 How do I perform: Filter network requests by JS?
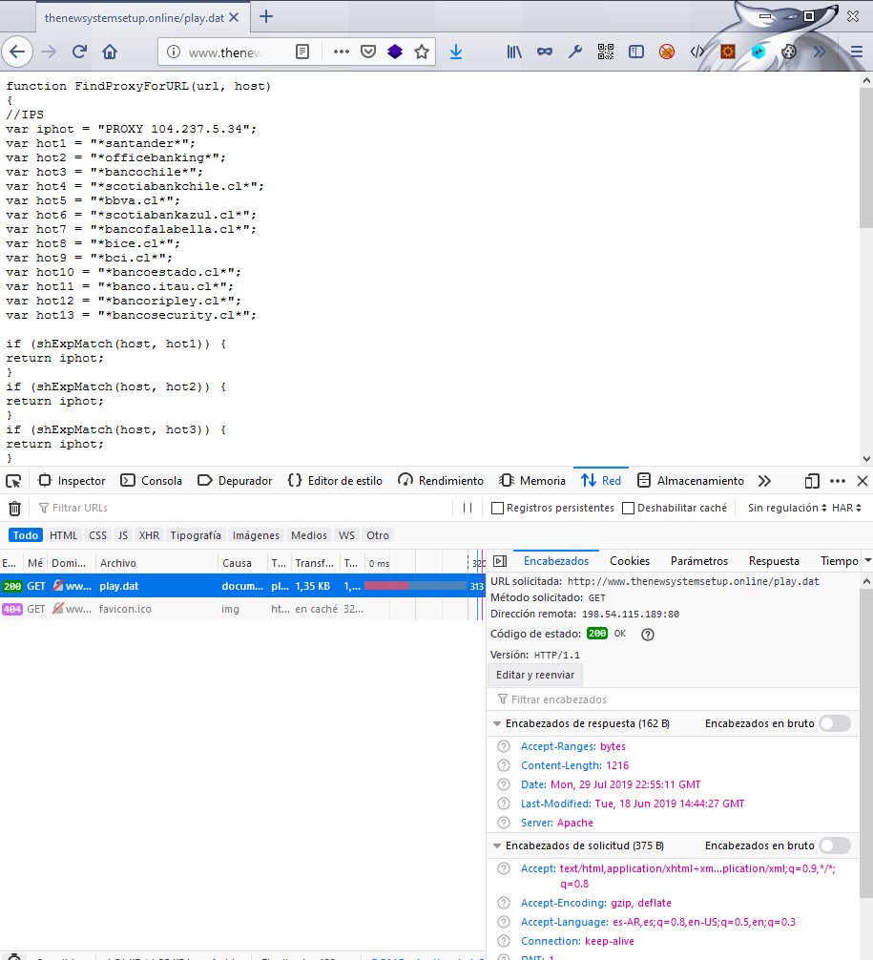click(123, 535)
